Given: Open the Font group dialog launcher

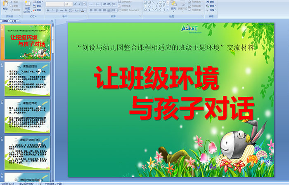Looking at the screenshot, I should 86,16.
